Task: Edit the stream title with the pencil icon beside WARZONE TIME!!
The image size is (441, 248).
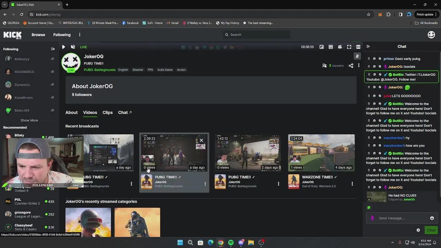Action: (x=336, y=177)
